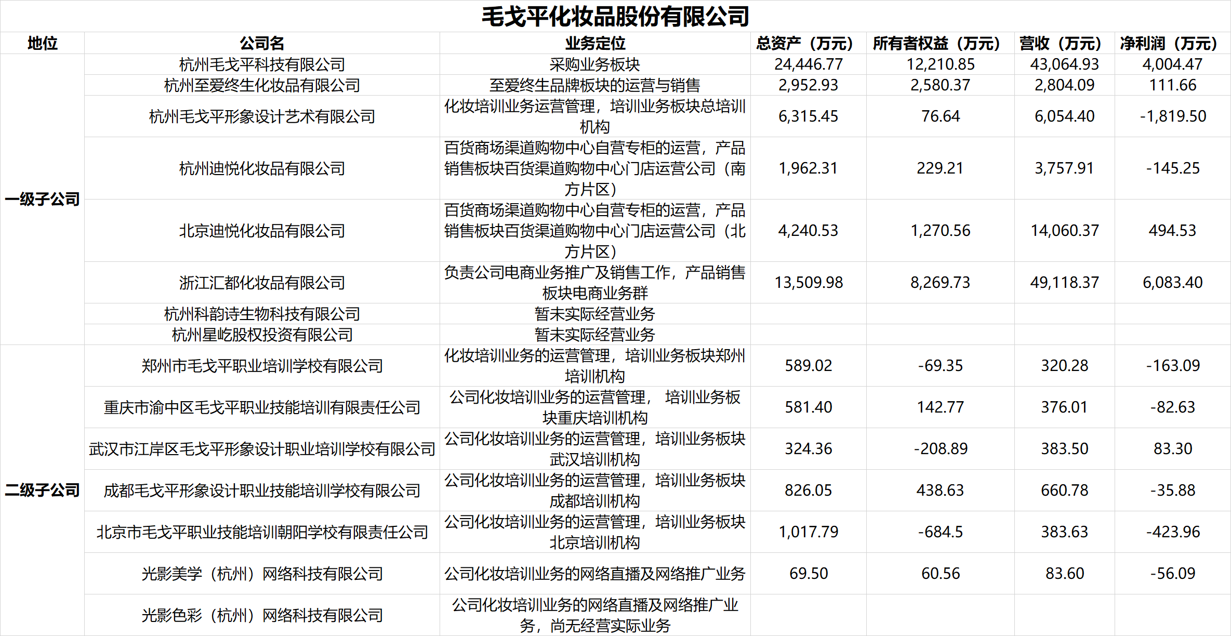1231x636 pixels.
Task: Select total assets value 4,240.53
Action: point(808,231)
